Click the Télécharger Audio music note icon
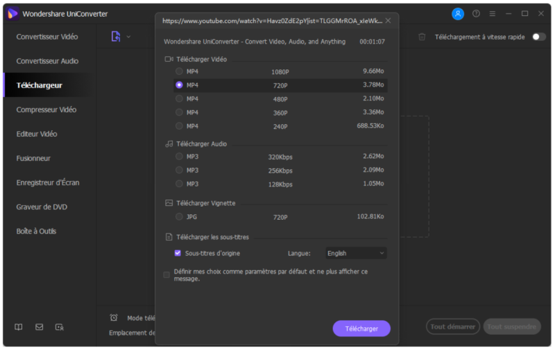 [169, 144]
